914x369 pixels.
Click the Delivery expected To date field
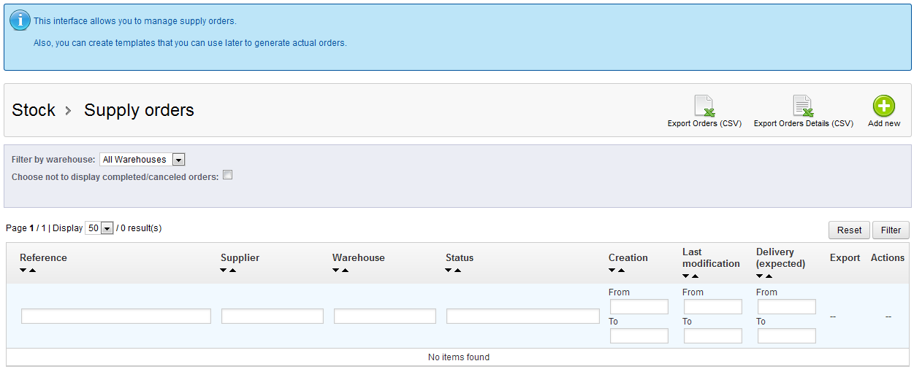[786, 336]
